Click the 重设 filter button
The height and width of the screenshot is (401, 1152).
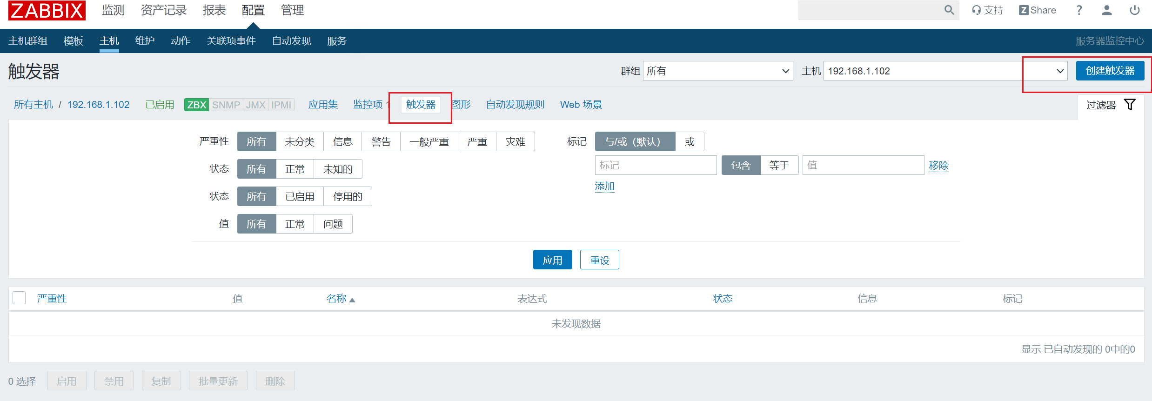point(600,260)
